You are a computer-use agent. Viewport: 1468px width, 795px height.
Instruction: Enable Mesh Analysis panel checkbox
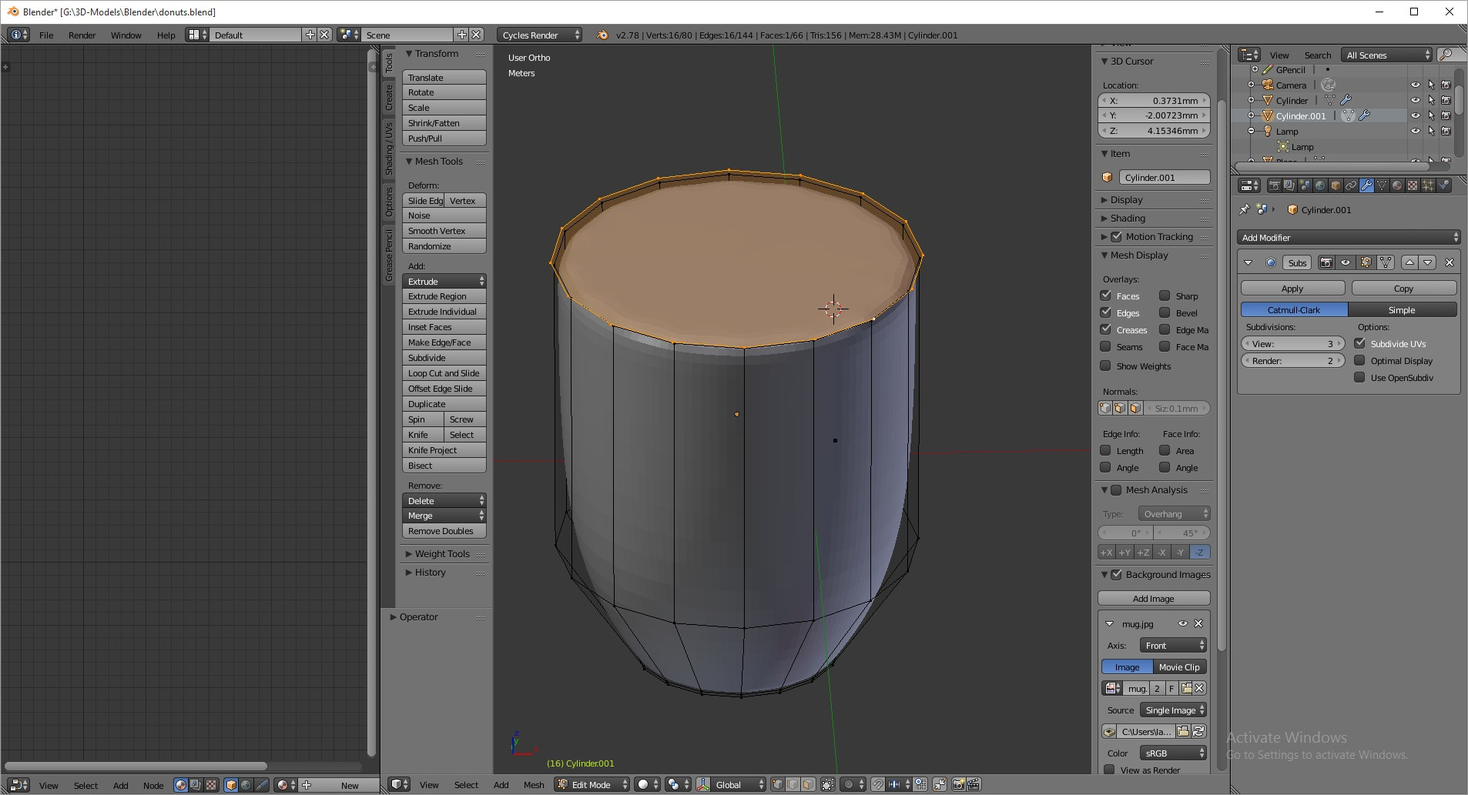pyautogui.click(x=1116, y=489)
